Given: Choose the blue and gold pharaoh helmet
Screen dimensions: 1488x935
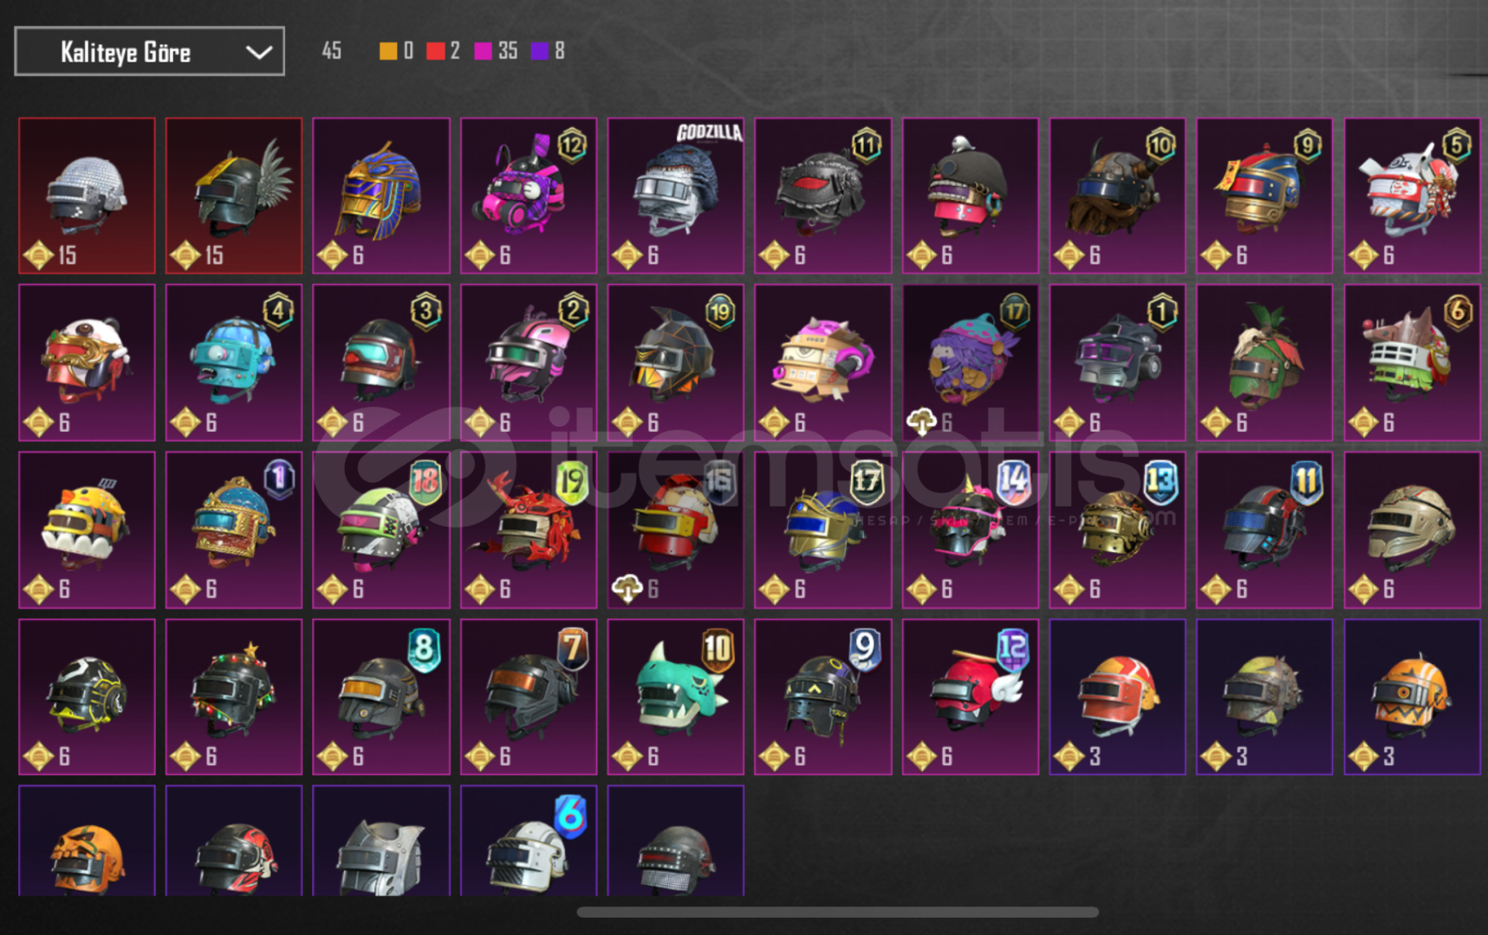Looking at the screenshot, I should click(381, 196).
